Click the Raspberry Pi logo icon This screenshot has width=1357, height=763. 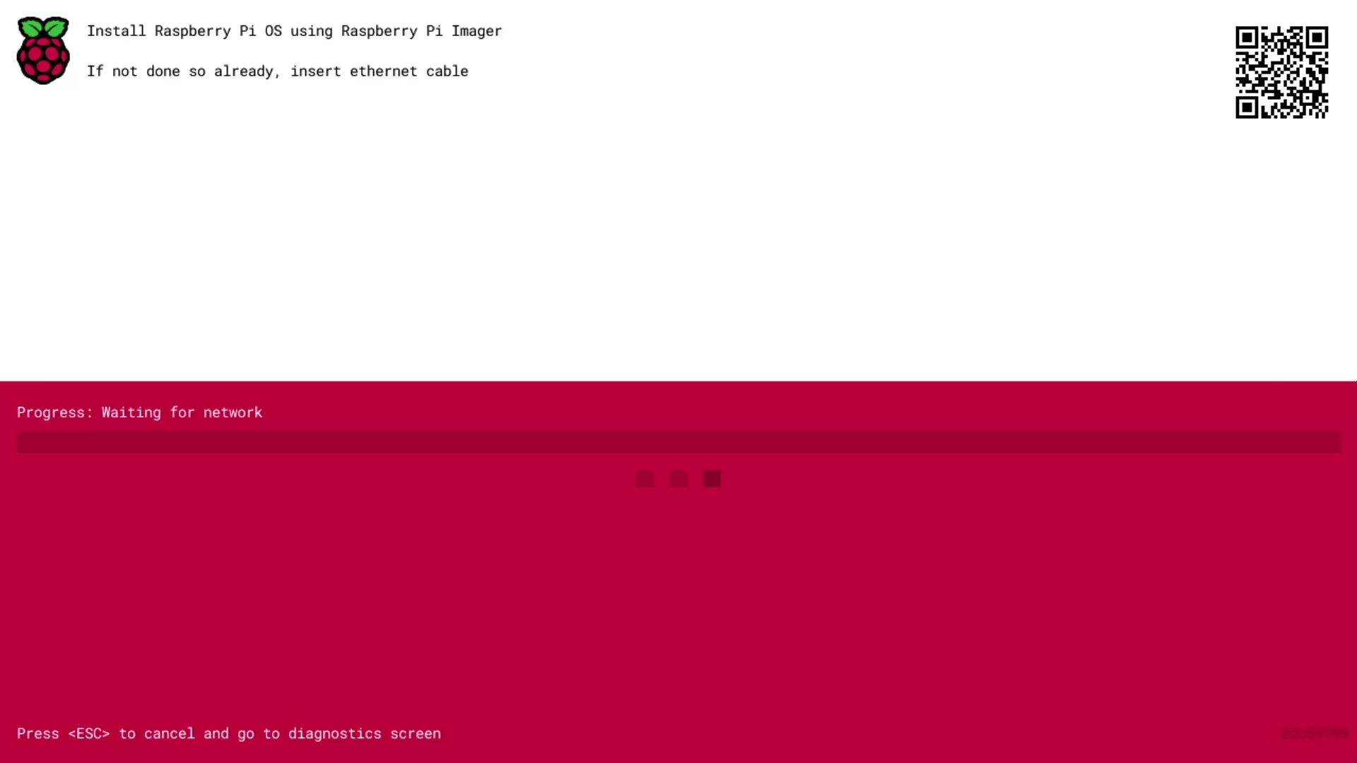43,50
